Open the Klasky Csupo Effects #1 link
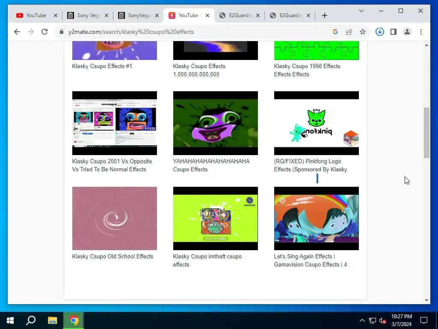The height and width of the screenshot is (329, 438). click(x=102, y=66)
